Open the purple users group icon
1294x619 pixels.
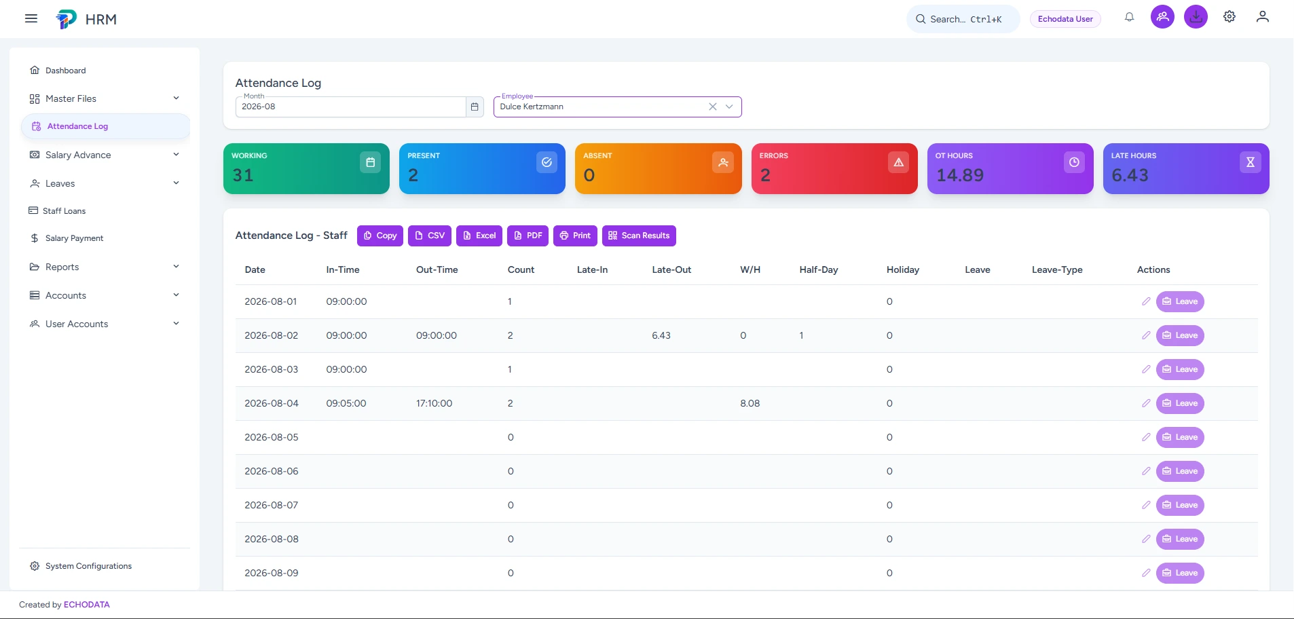(x=1162, y=17)
